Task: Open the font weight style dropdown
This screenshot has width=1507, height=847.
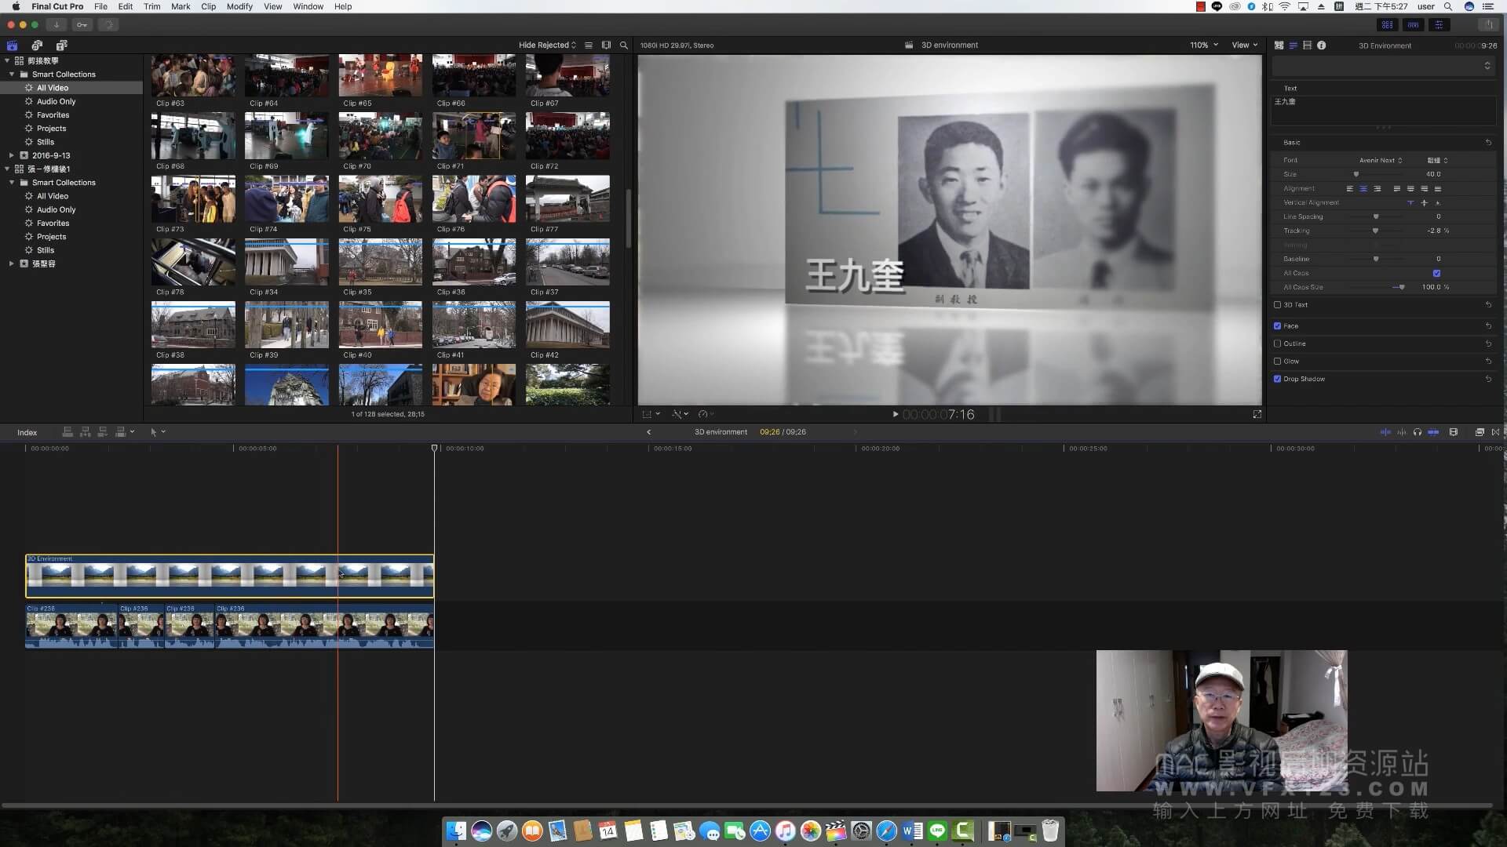Action: [x=1437, y=161]
